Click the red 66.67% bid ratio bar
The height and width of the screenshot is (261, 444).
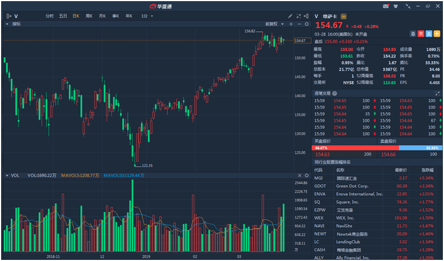(x=356, y=148)
